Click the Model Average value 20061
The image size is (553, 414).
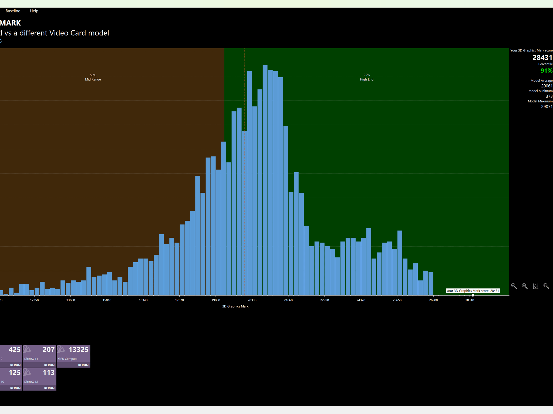pyautogui.click(x=547, y=86)
